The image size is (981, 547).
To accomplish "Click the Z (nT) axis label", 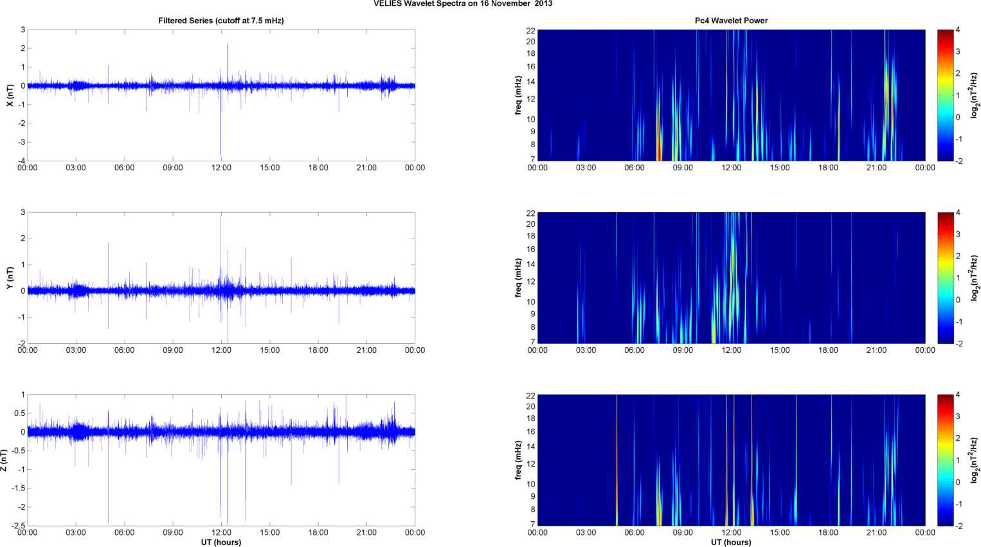I will coord(4,460).
